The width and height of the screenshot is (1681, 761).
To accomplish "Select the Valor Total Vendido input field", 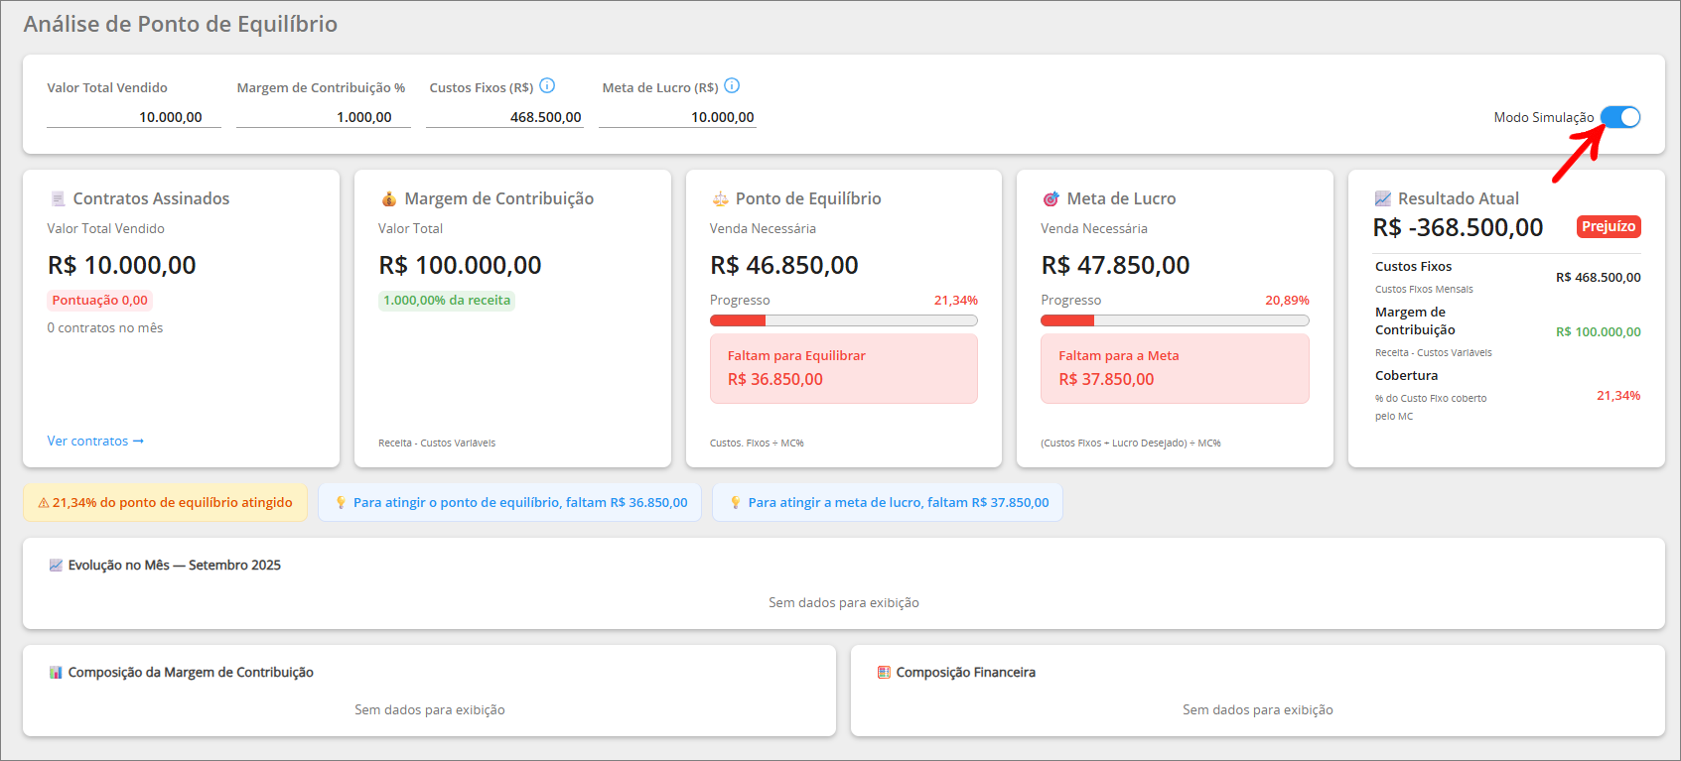I will point(134,117).
